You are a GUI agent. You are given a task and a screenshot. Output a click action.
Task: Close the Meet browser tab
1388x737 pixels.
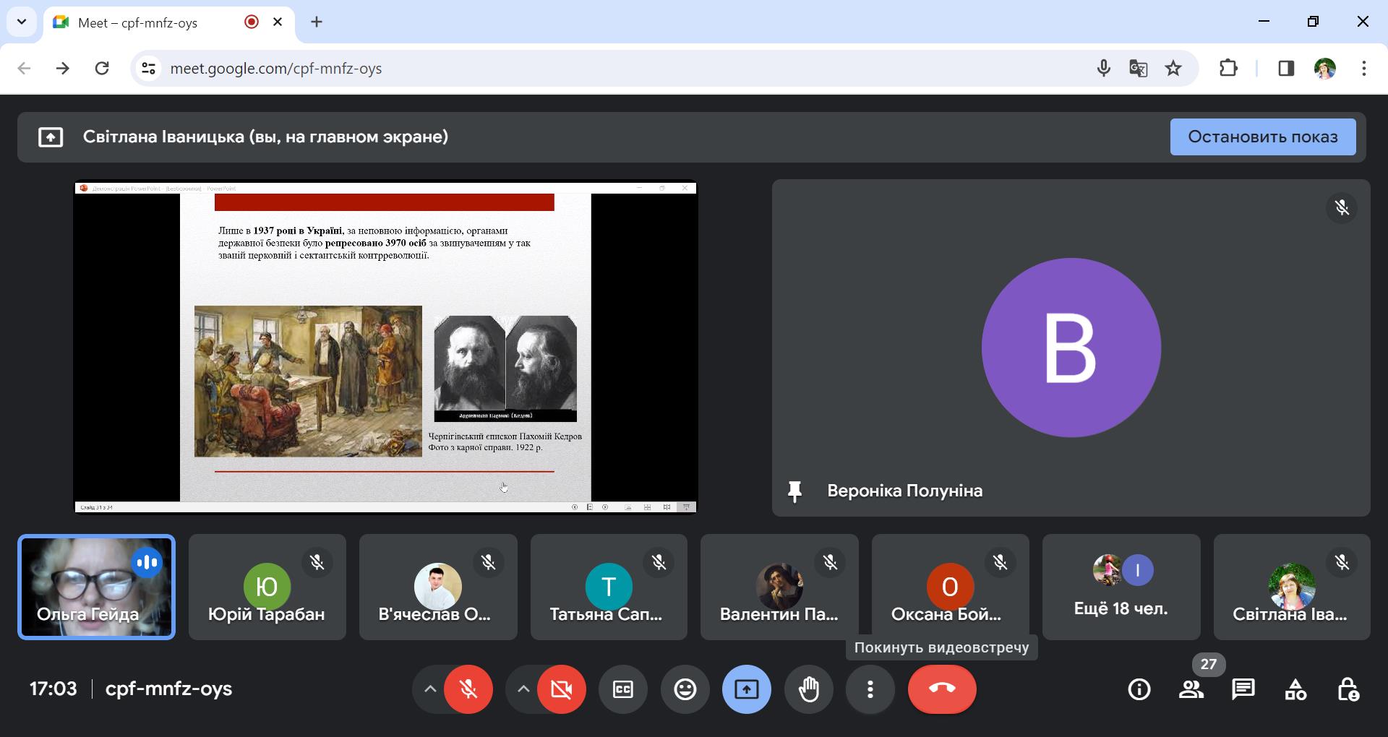tap(278, 22)
